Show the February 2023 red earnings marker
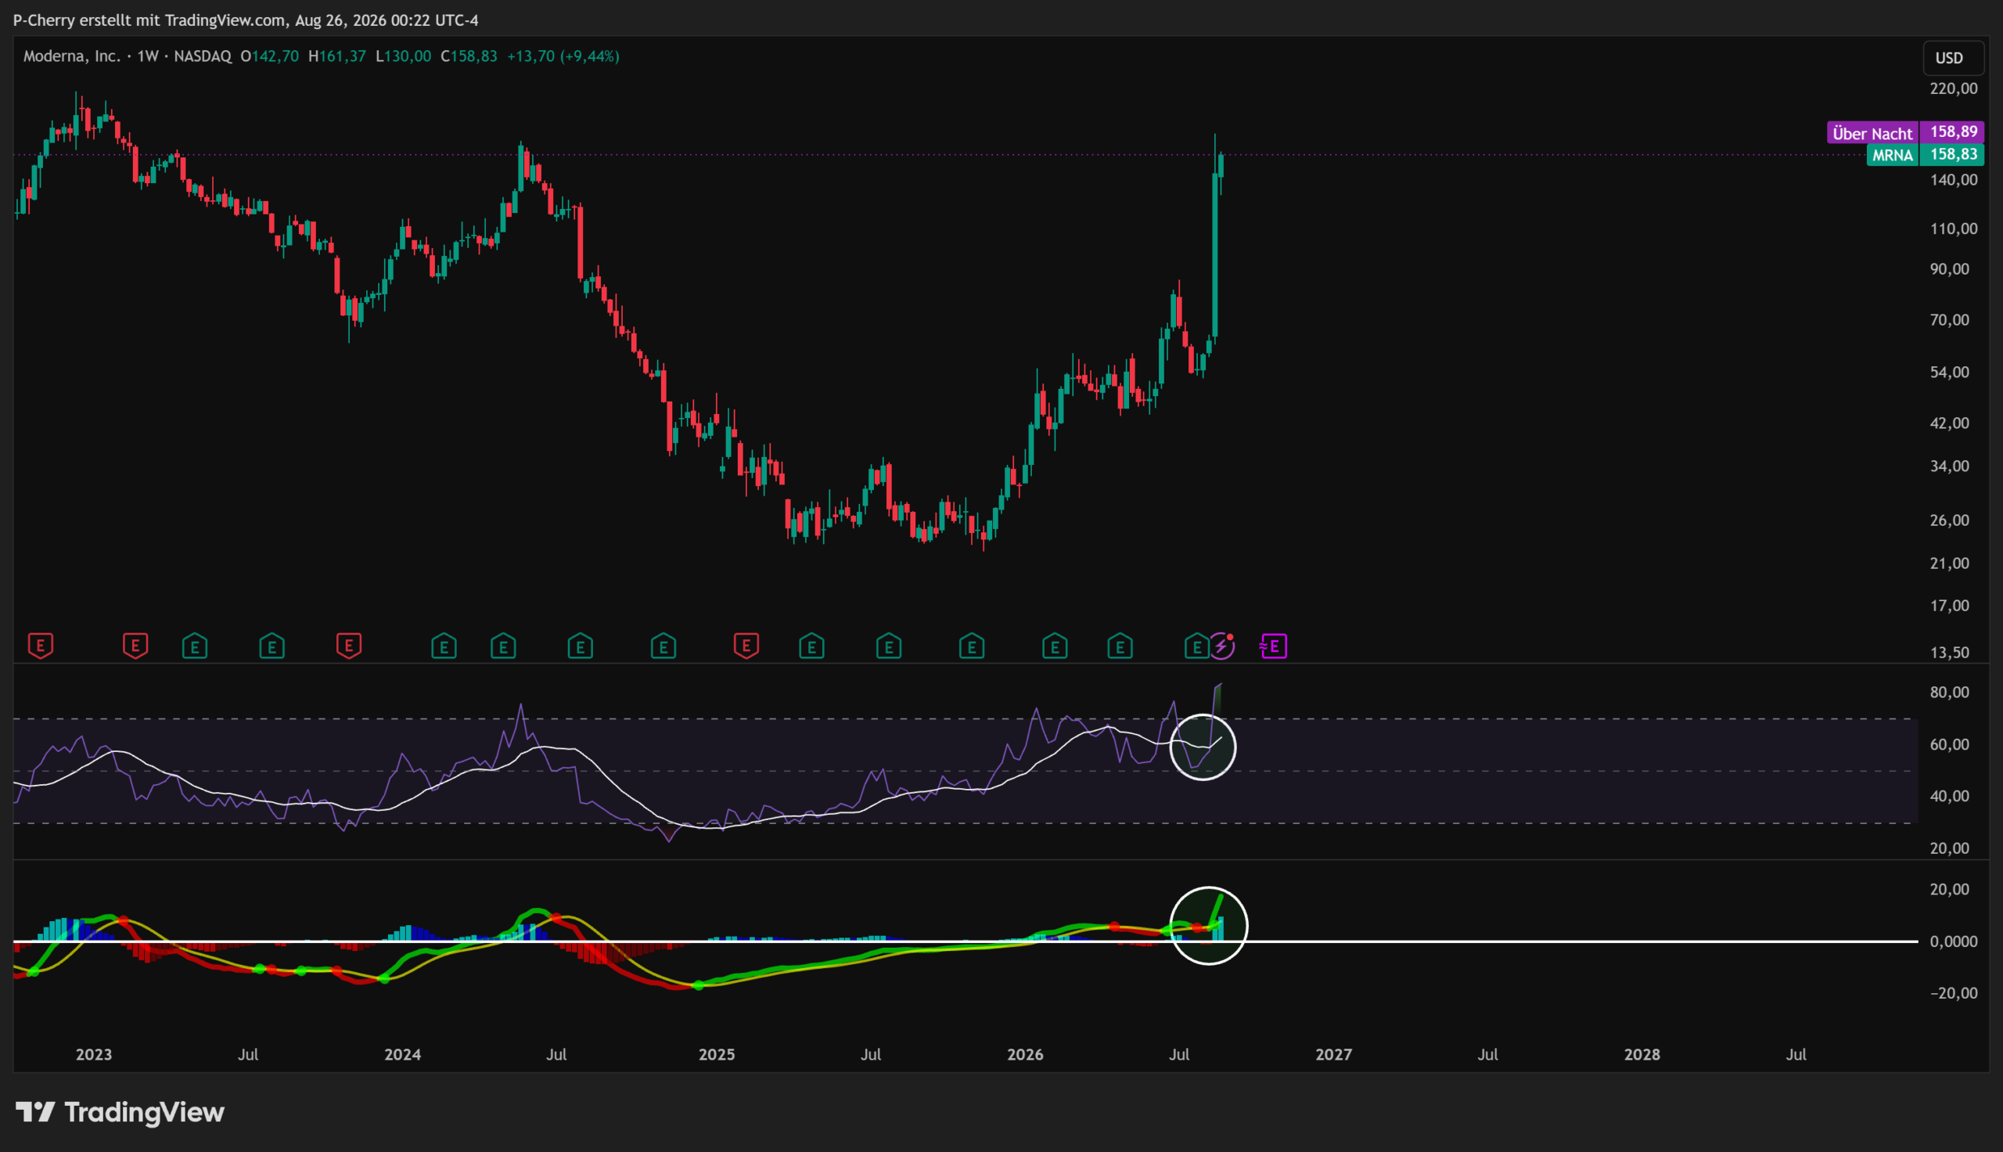Viewport: 2003px width, 1152px height. (135, 646)
